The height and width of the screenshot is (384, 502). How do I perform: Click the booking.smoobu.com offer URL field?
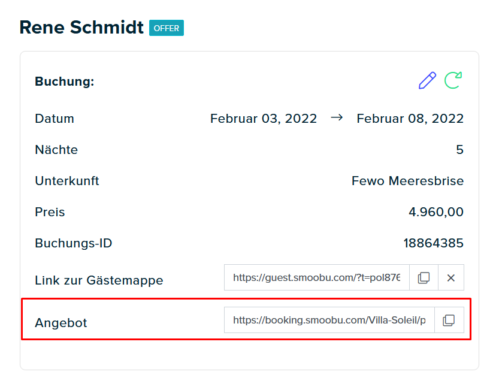click(x=329, y=320)
